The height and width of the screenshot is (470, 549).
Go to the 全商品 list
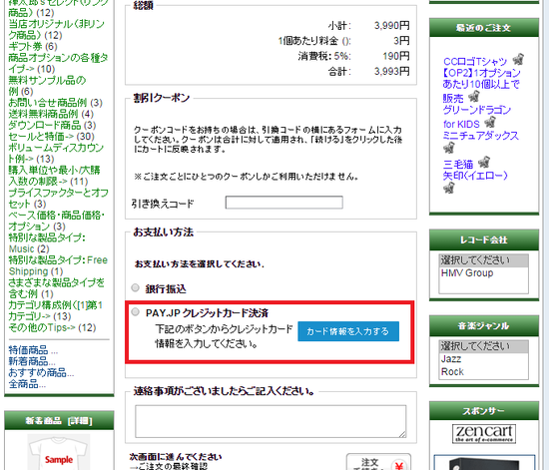[x=27, y=384]
